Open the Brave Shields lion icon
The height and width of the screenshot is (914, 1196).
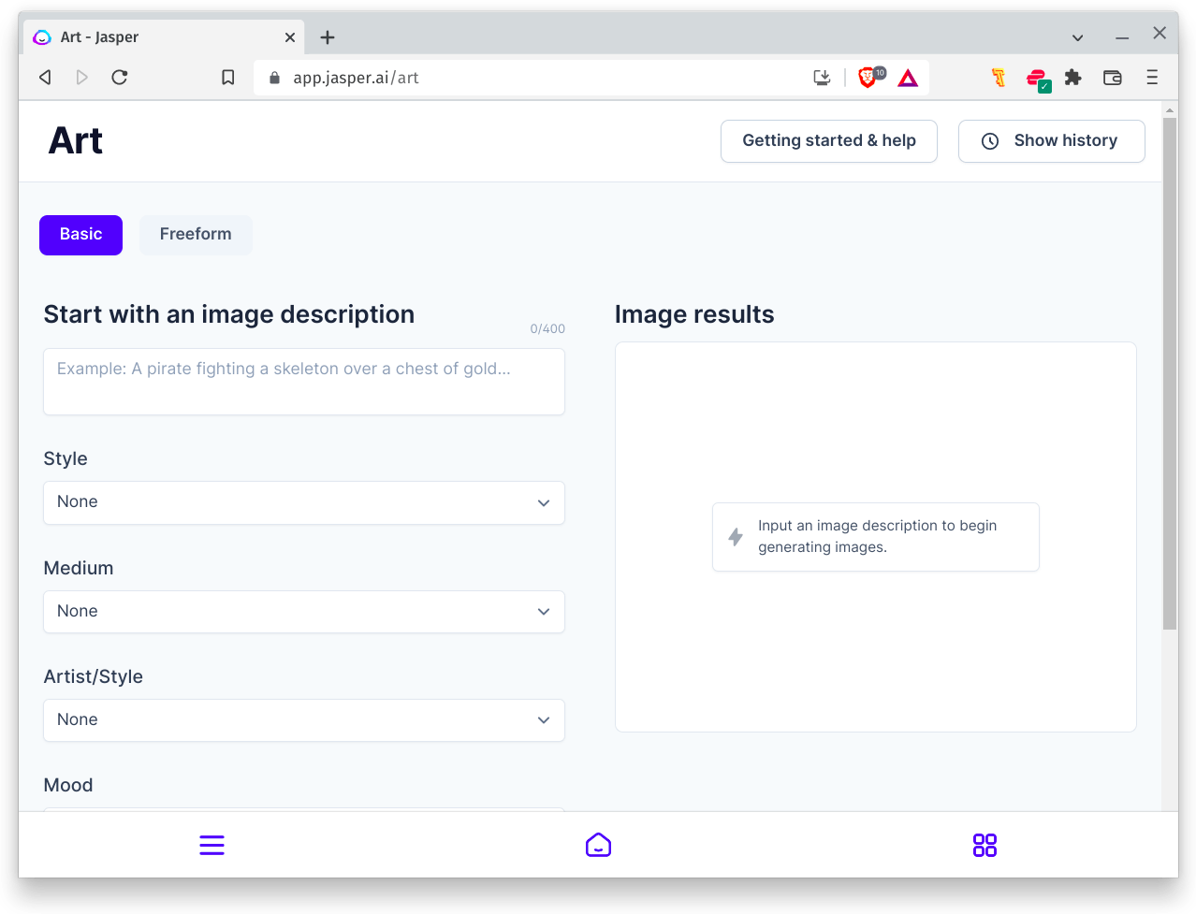coord(868,78)
